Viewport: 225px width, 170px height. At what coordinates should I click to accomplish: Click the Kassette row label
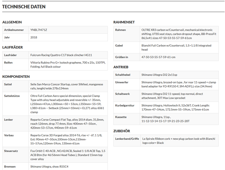pyautogui.click(x=121, y=117)
